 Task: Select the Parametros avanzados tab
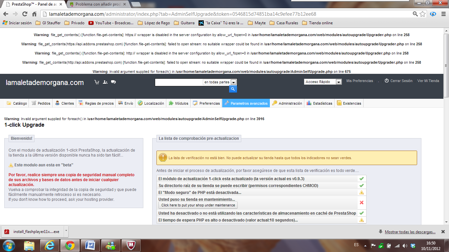[x=246, y=103]
